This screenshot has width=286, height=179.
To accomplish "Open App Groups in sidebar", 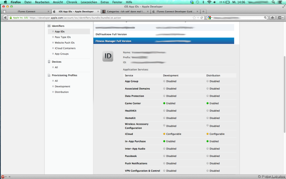I will pyautogui.click(x=62, y=54).
